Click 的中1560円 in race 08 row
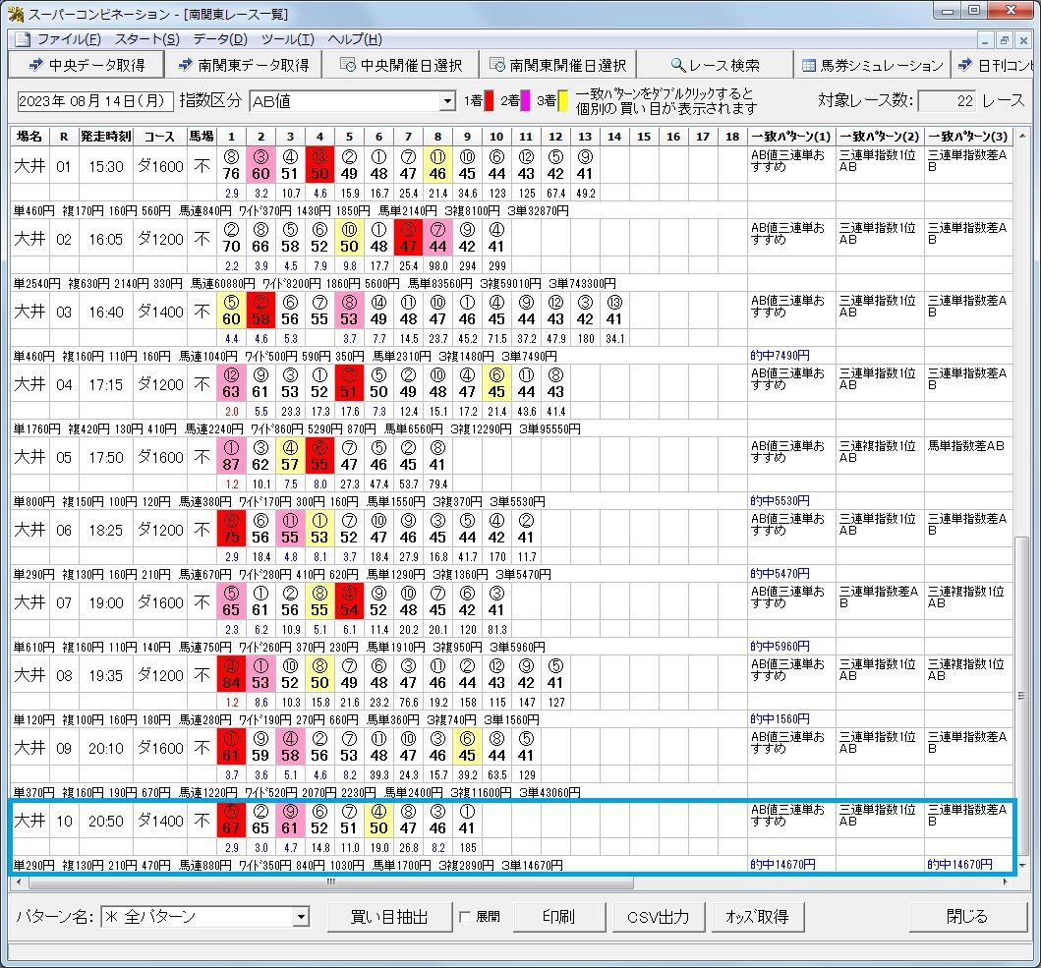 tap(781, 719)
